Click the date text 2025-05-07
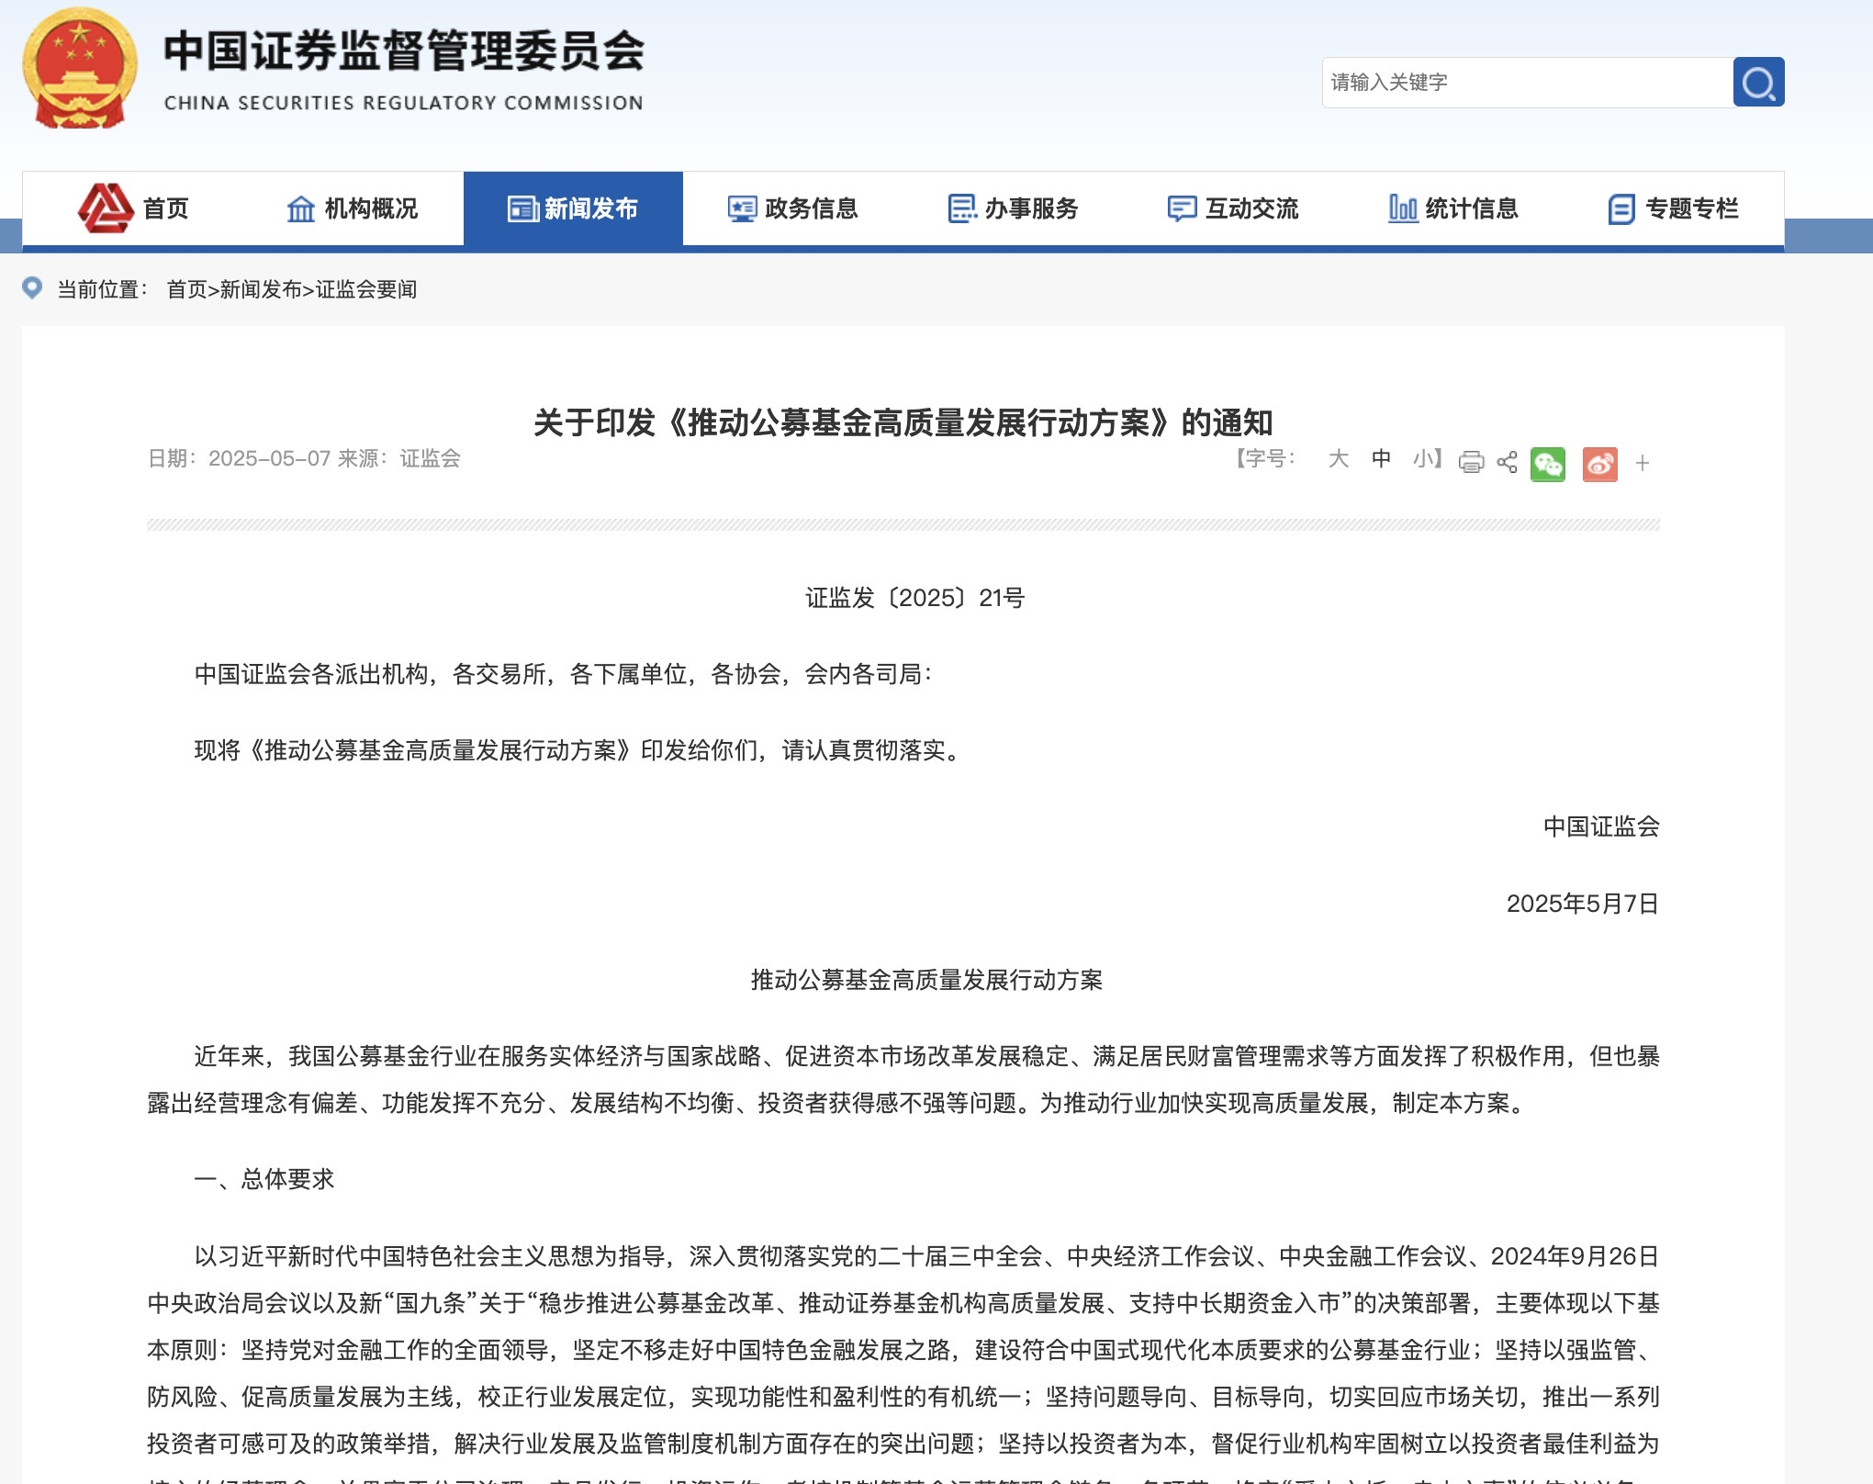Image resolution: width=1873 pixels, height=1484 pixels. tap(269, 458)
